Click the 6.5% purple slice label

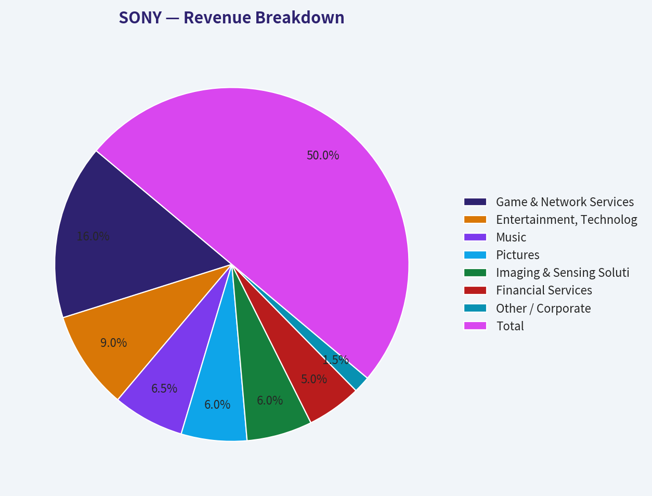point(164,388)
